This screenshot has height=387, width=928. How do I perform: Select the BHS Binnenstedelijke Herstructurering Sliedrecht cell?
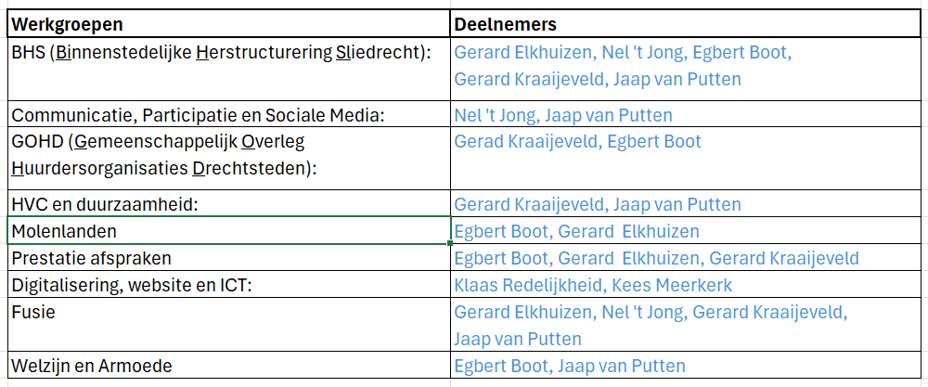(x=227, y=67)
